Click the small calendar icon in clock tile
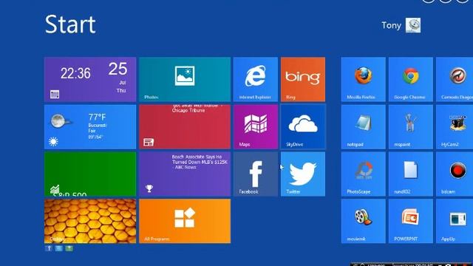473x266 pixels. pyautogui.click(x=55, y=95)
